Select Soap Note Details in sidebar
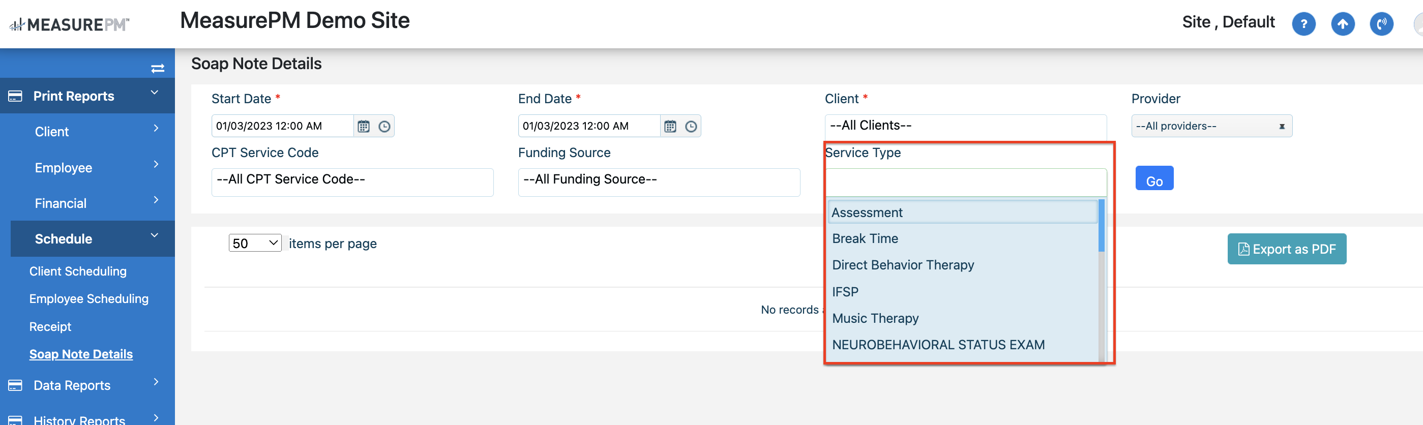The height and width of the screenshot is (425, 1423). [x=81, y=354]
